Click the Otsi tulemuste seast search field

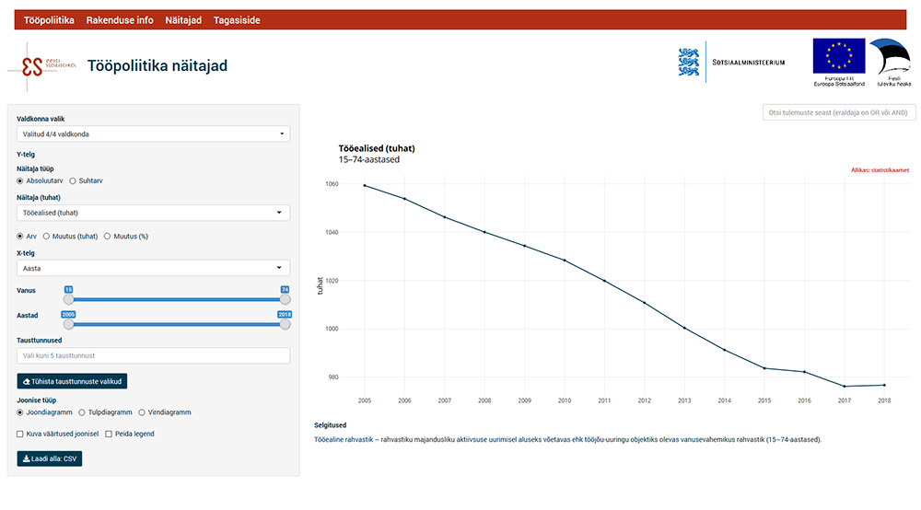tap(839, 112)
